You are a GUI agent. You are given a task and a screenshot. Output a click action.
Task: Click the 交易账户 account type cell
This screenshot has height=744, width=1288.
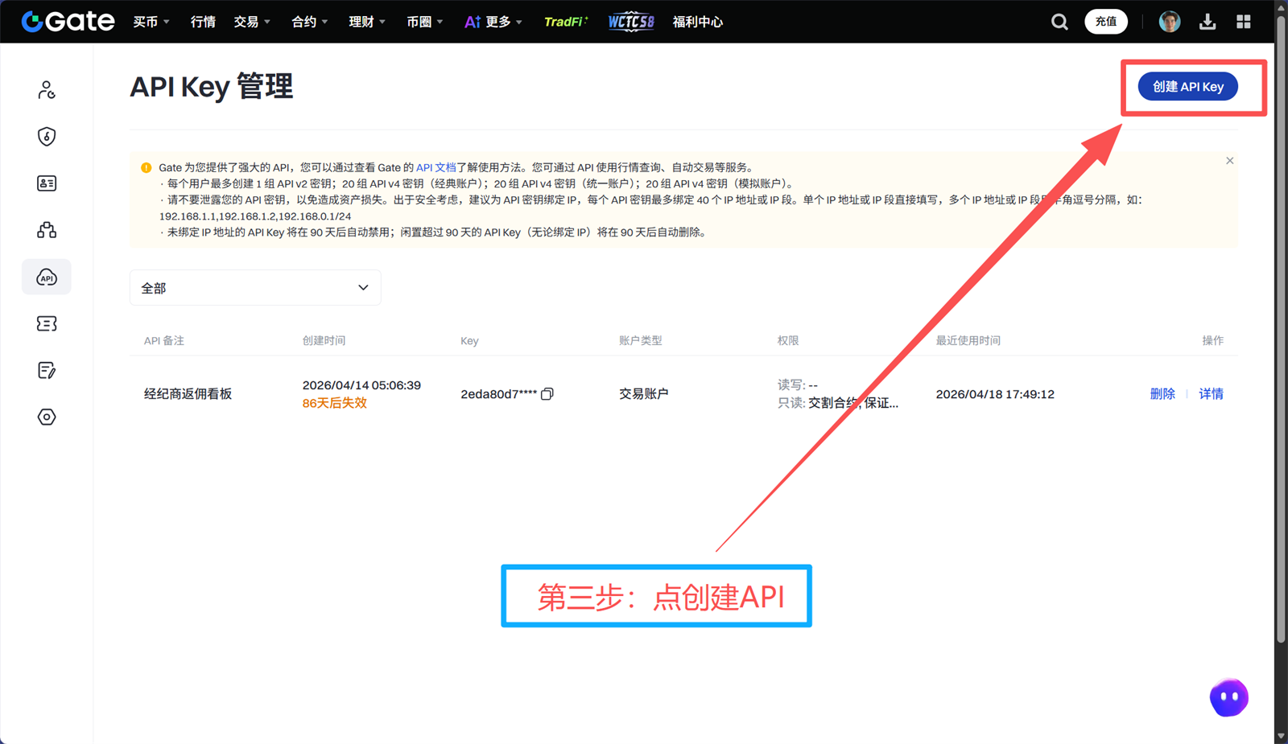(x=643, y=394)
